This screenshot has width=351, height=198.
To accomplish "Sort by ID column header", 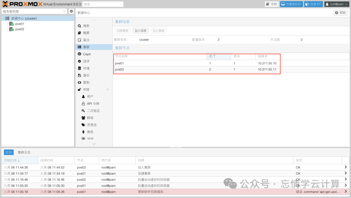I will pos(218,56).
